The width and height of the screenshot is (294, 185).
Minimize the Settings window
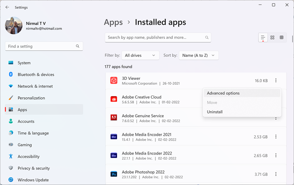click(x=260, y=5)
